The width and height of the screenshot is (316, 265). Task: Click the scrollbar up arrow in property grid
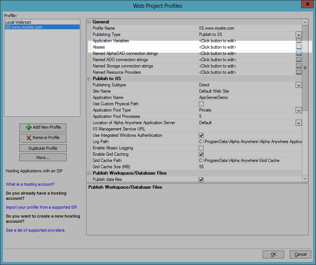click(305, 22)
